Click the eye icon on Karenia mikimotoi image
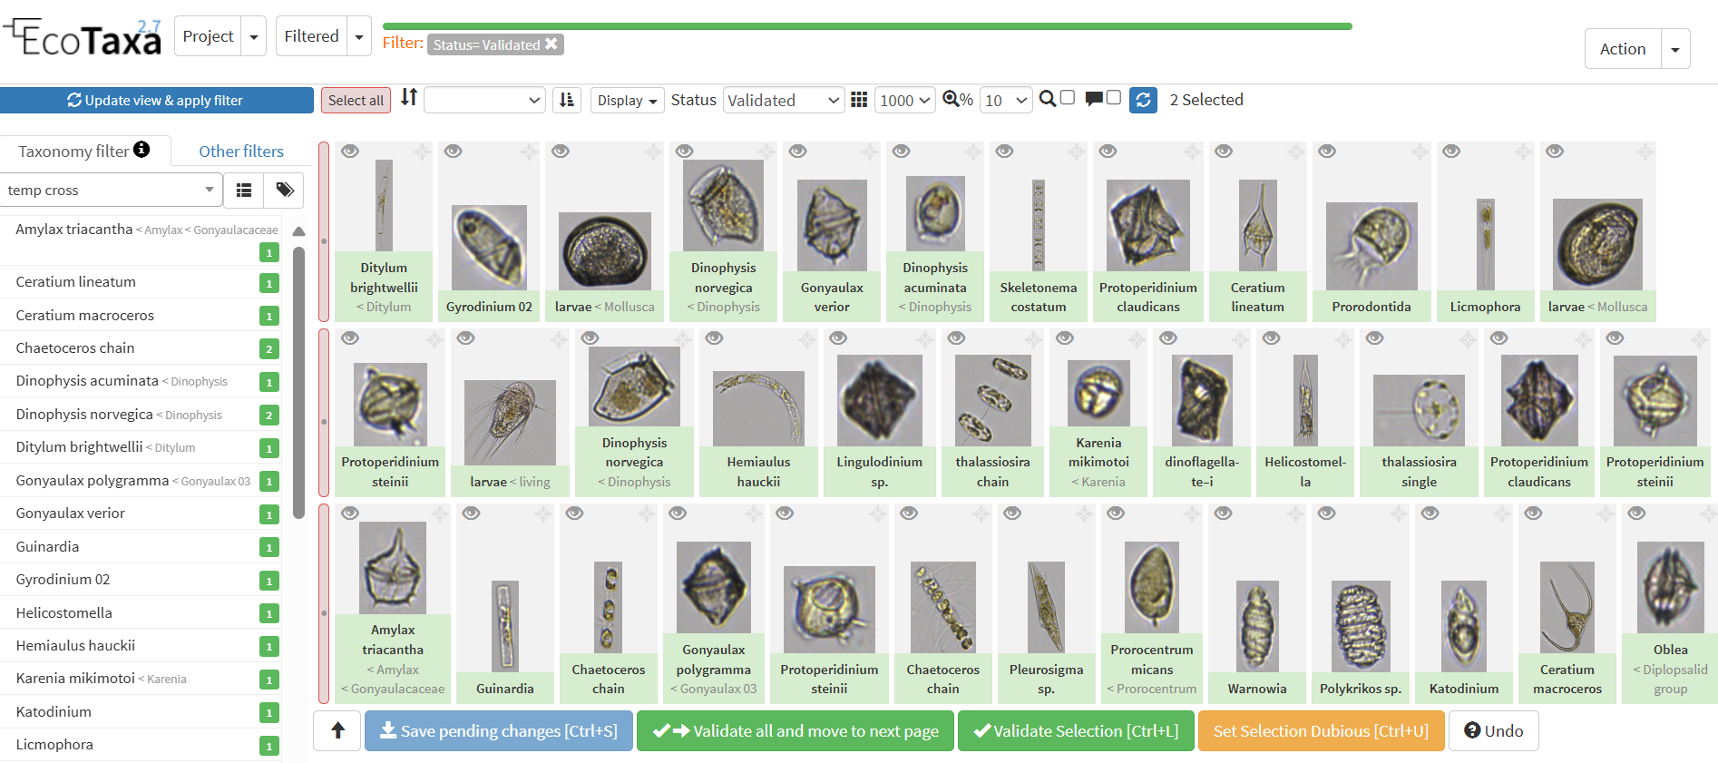Screen dimensions: 1718x763 [1065, 338]
